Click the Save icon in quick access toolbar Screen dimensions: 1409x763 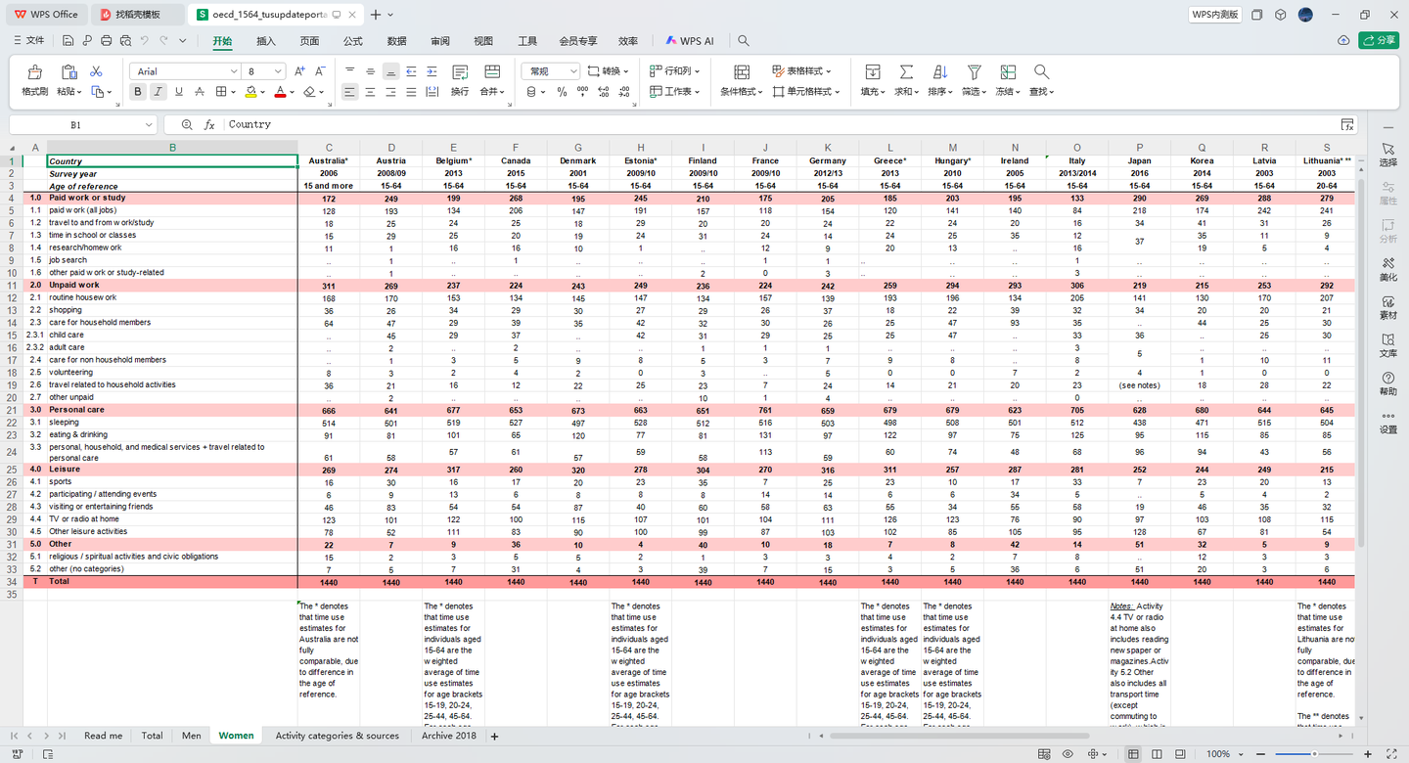(68, 41)
